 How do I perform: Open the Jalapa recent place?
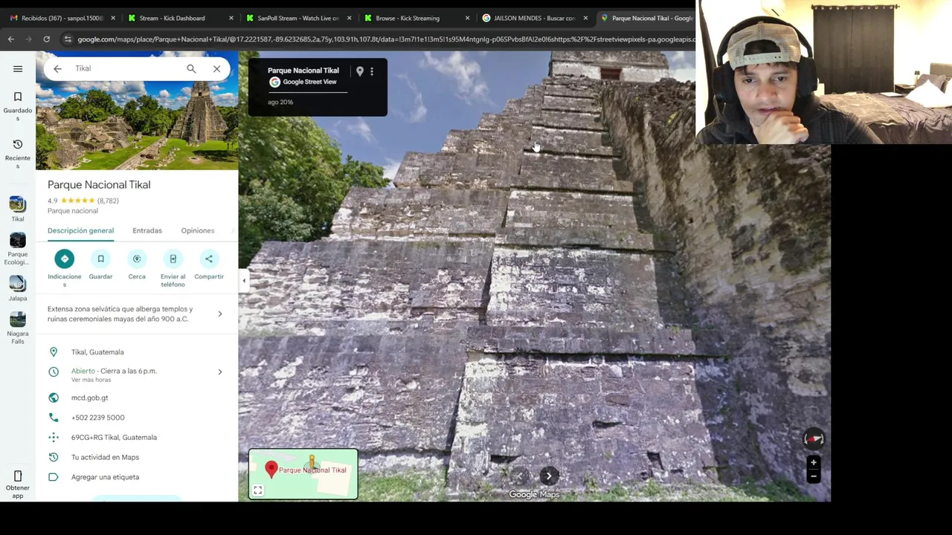point(18,288)
